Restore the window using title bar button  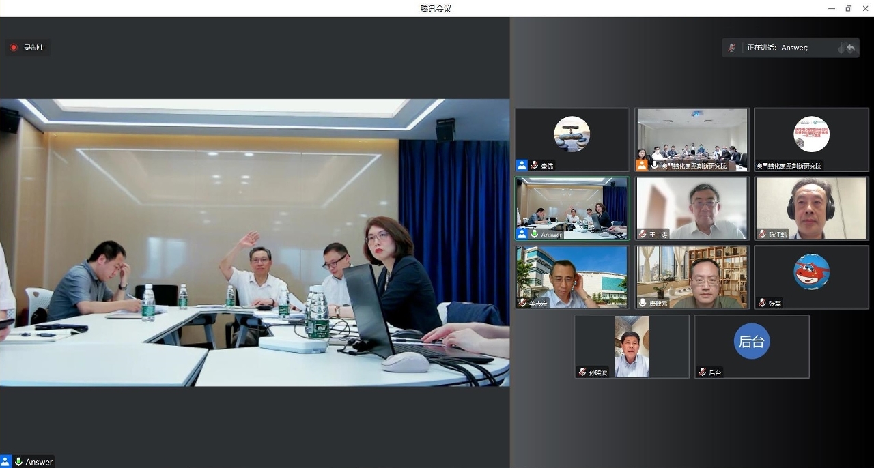pos(848,8)
